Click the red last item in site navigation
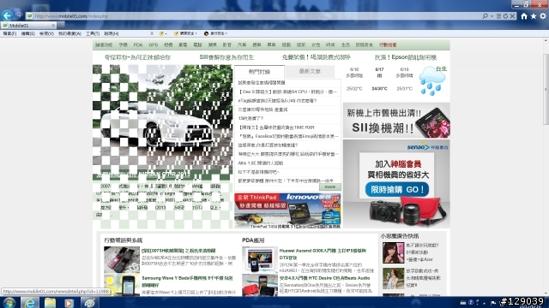 (x=388, y=45)
